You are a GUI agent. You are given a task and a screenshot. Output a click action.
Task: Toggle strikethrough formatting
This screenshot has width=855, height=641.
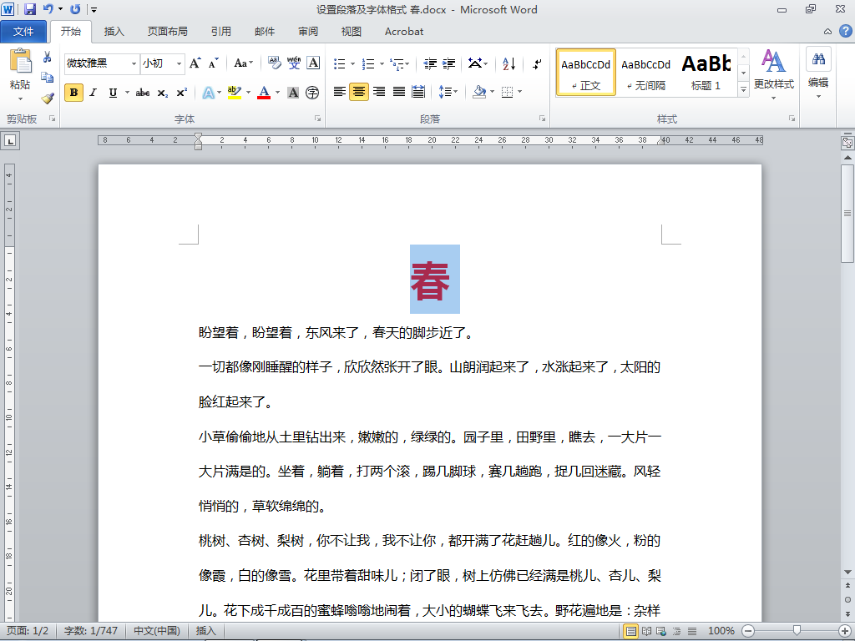coord(143,93)
